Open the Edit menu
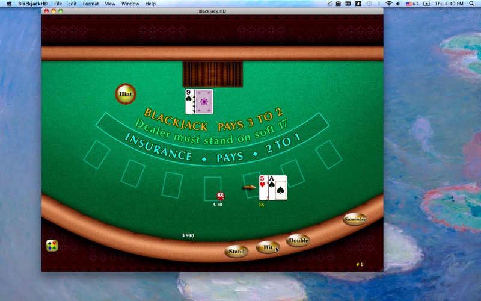481x301 pixels. coord(72,4)
